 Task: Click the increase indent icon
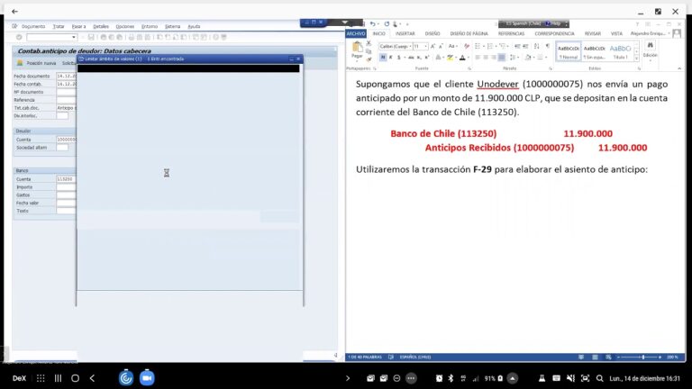pyautogui.click(x=525, y=46)
